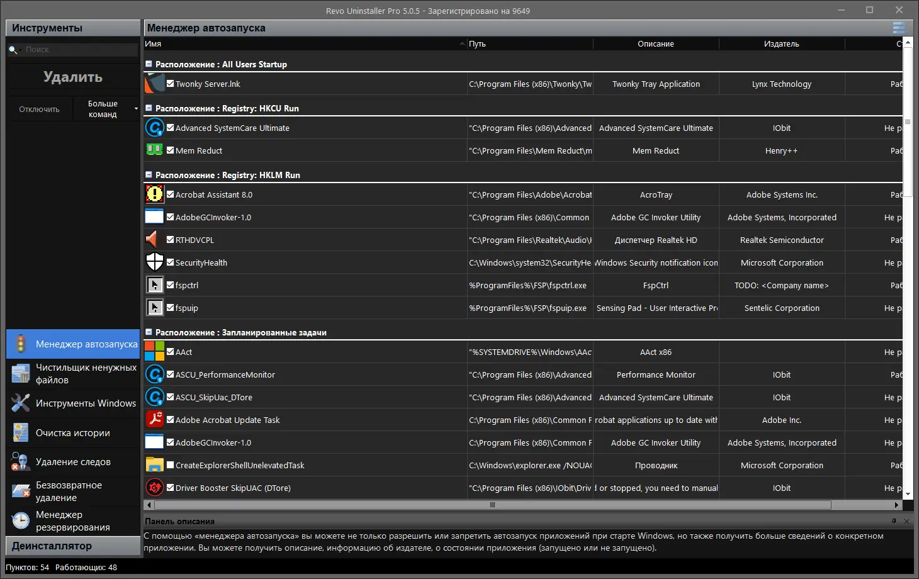919x579 pixels.
Task: Click the history cleaner icon
Action: 21,433
